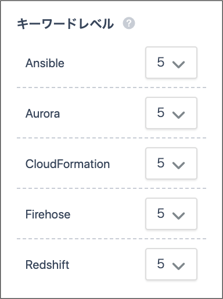The width and height of the screenshot is (223, 299).
Task: Click the help question mark icon beside キーワードレベル
Action: point(129,23)
